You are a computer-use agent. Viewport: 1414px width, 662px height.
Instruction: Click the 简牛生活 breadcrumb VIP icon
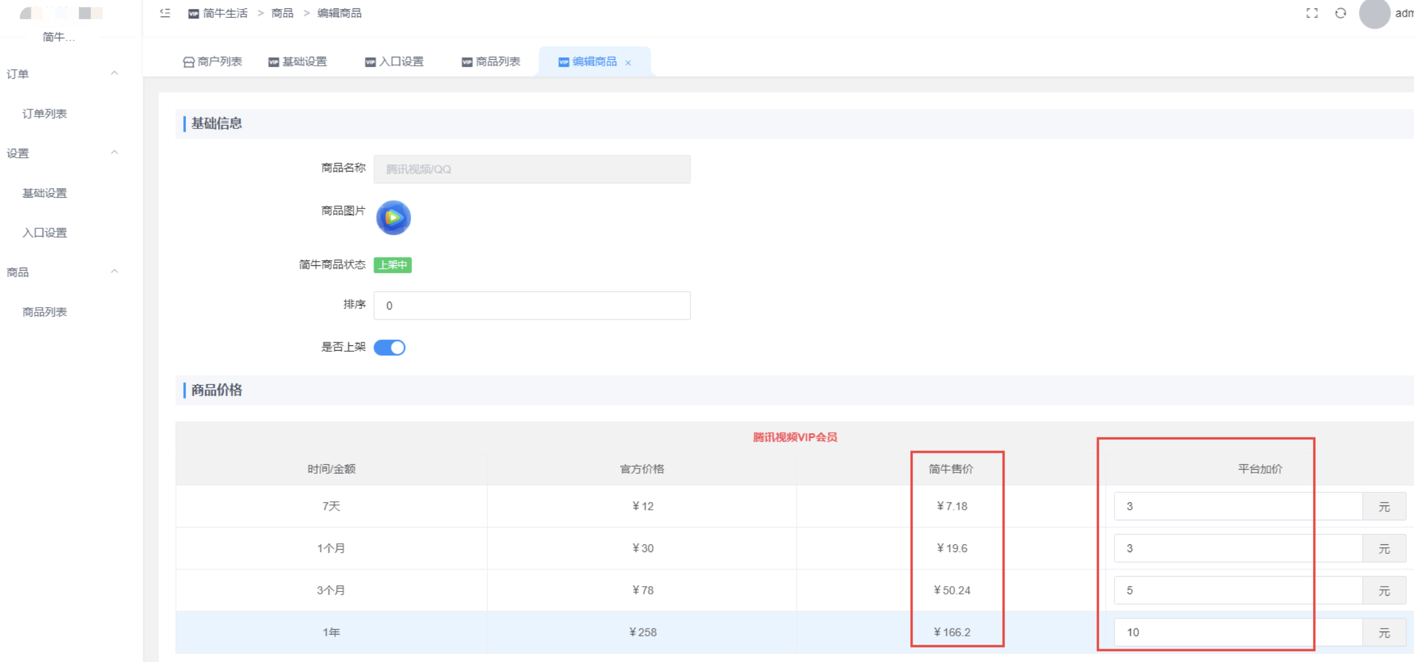194,14
